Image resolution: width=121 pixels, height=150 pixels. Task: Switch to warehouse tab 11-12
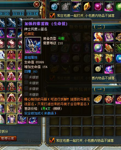point(18,13)
